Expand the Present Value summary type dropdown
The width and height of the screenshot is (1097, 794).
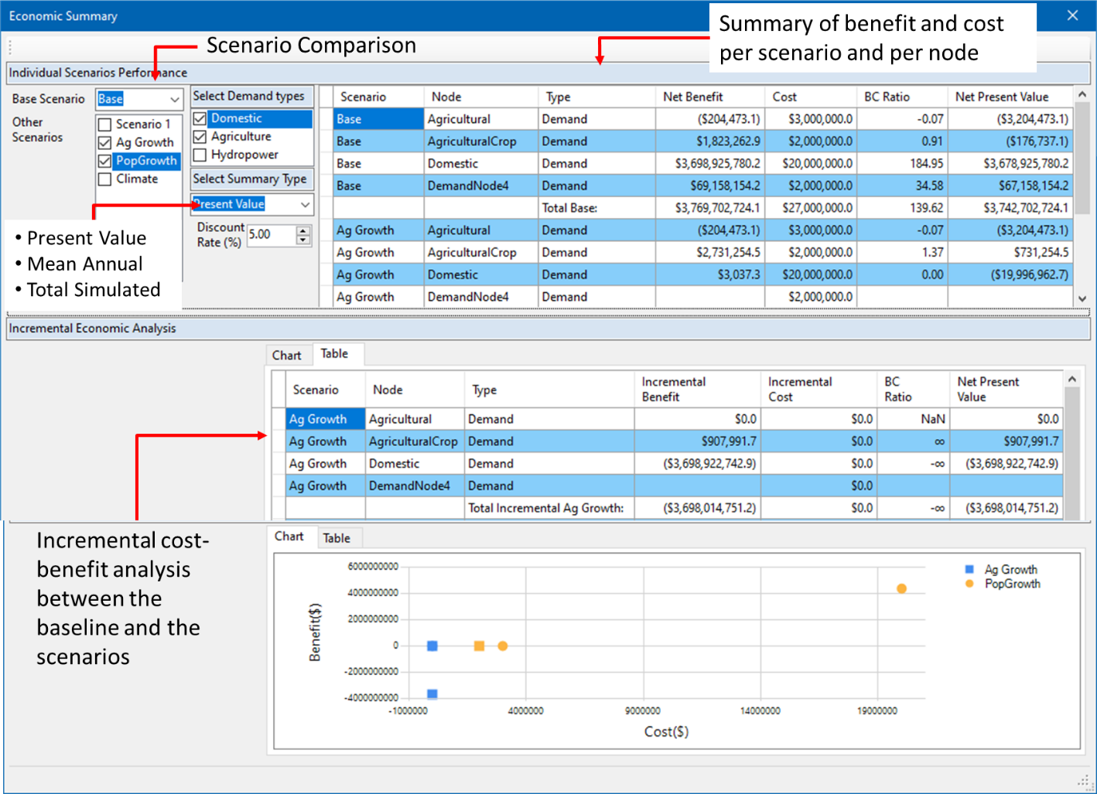[x=305, y=204]
